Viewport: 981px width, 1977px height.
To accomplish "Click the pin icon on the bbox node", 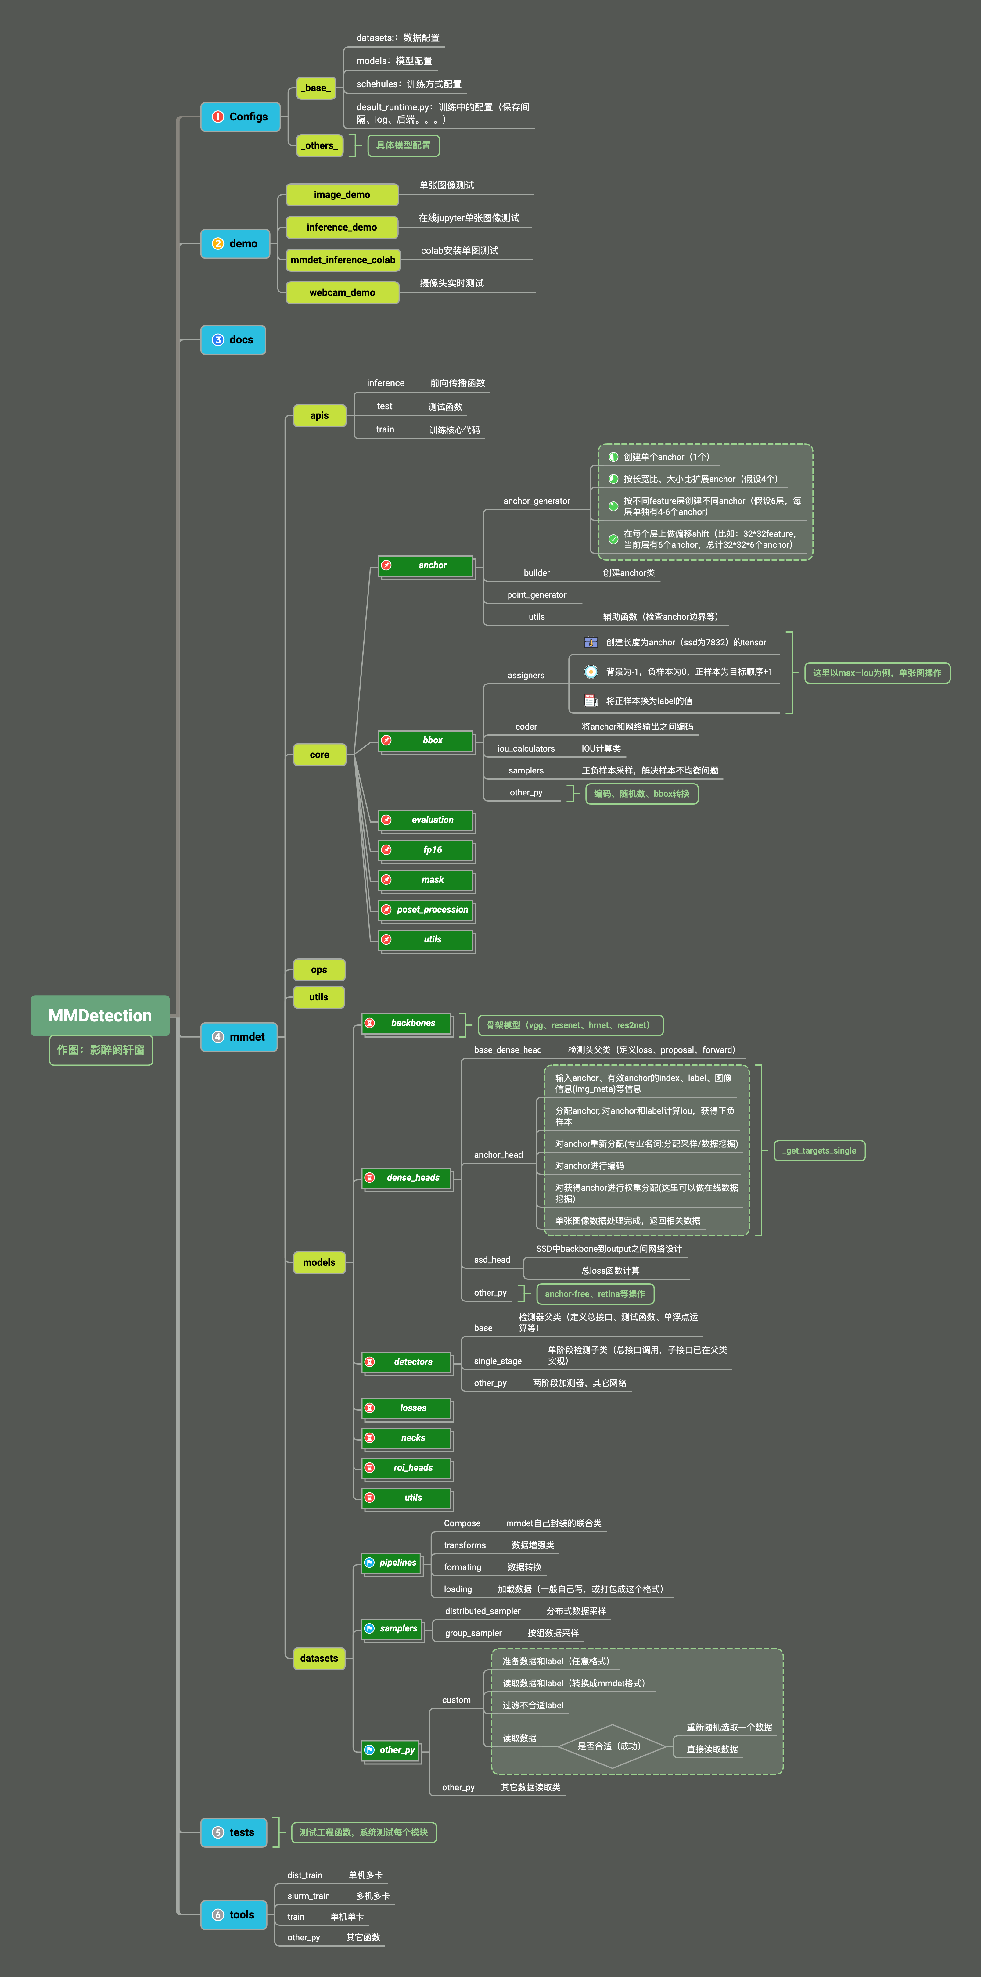I will (387, 741).
